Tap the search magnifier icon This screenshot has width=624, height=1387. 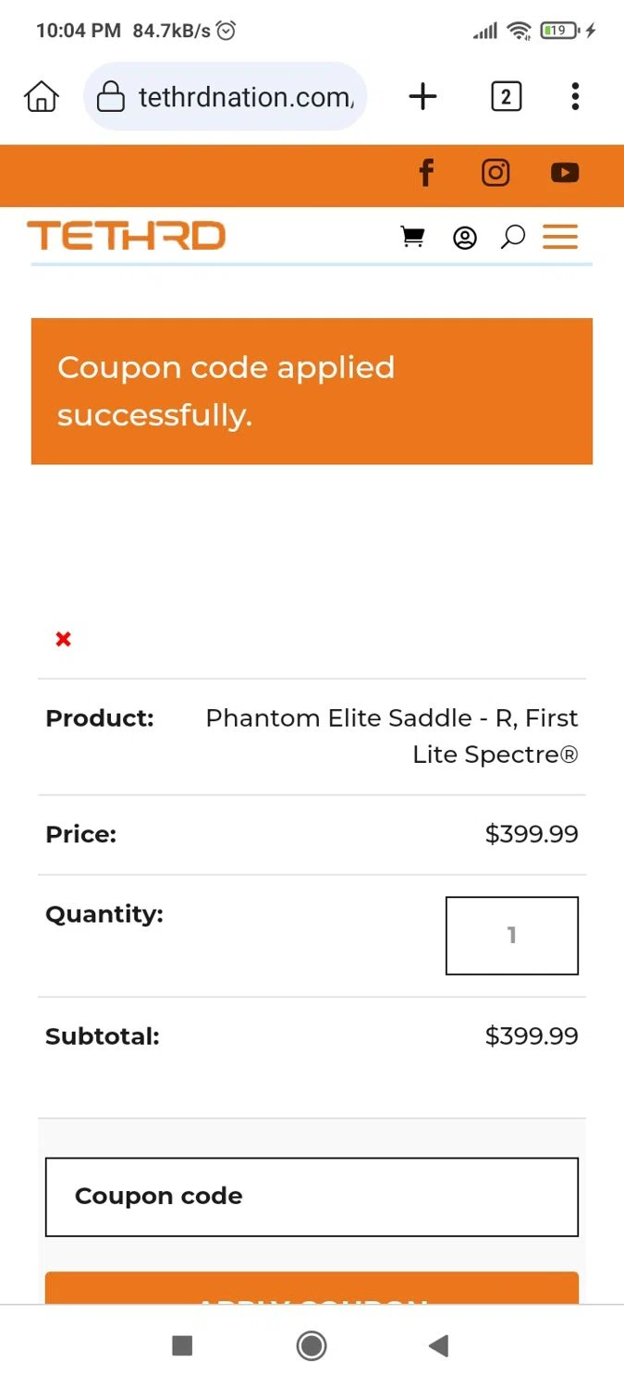pos(512,238)
